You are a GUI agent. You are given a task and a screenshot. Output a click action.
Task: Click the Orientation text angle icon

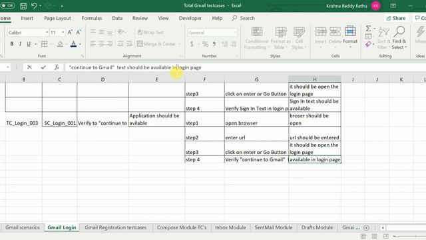[120, 32]
